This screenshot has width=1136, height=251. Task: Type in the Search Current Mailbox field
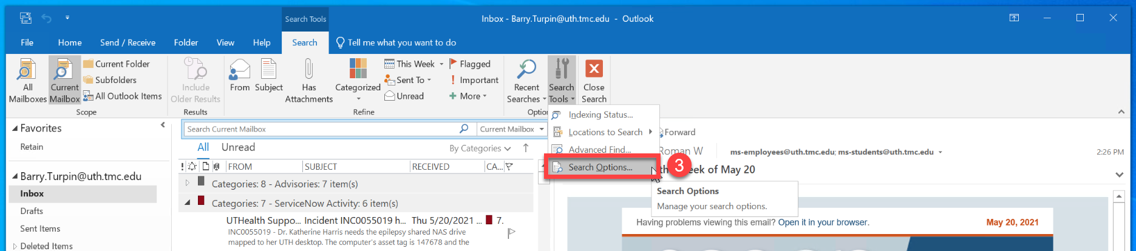[x=321, y=129]
